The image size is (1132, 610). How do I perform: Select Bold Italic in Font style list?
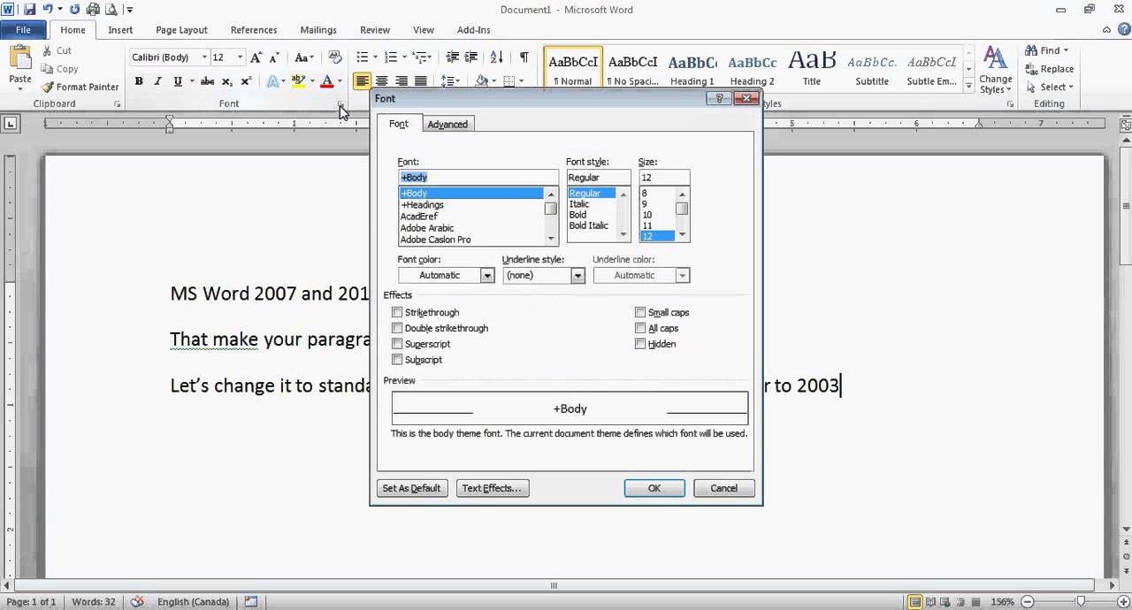[x=589, y=225]
